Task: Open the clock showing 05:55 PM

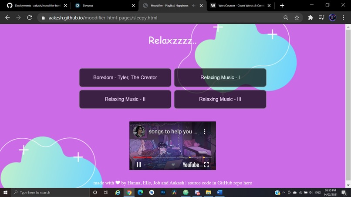Action: pyautogui.click(x=331, y=192)
